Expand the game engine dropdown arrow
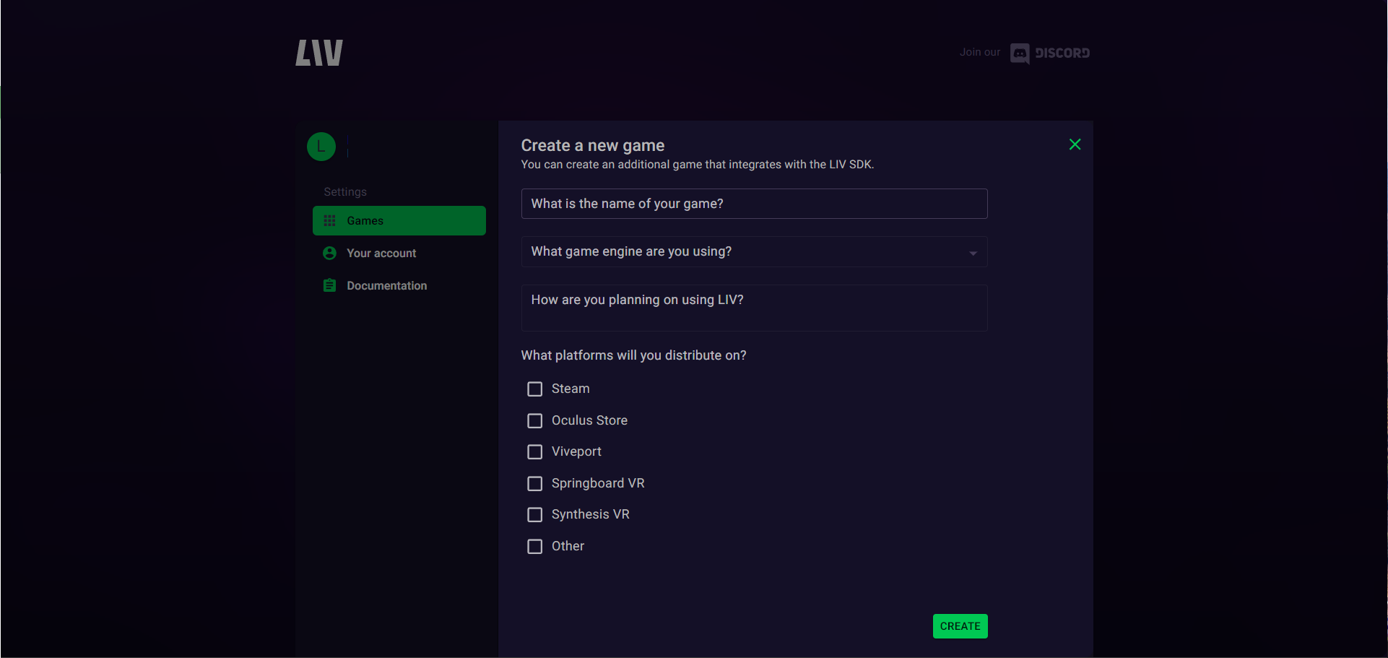The height and width of the screenshot is (658, 1388). click(973, 253)
